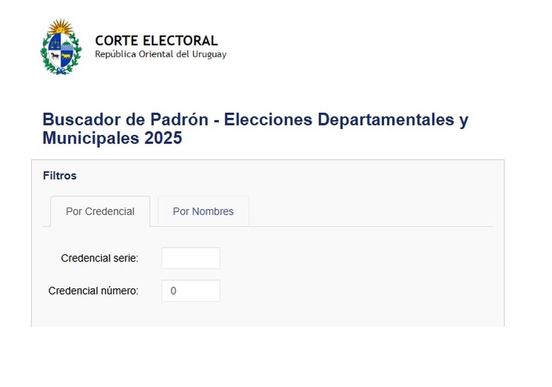Click the blue shield center of the emblem
The image size is (552, 387).
coord(61,50)
